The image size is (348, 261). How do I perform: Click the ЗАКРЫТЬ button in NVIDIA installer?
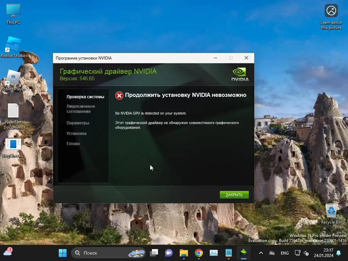coord(234,195)
